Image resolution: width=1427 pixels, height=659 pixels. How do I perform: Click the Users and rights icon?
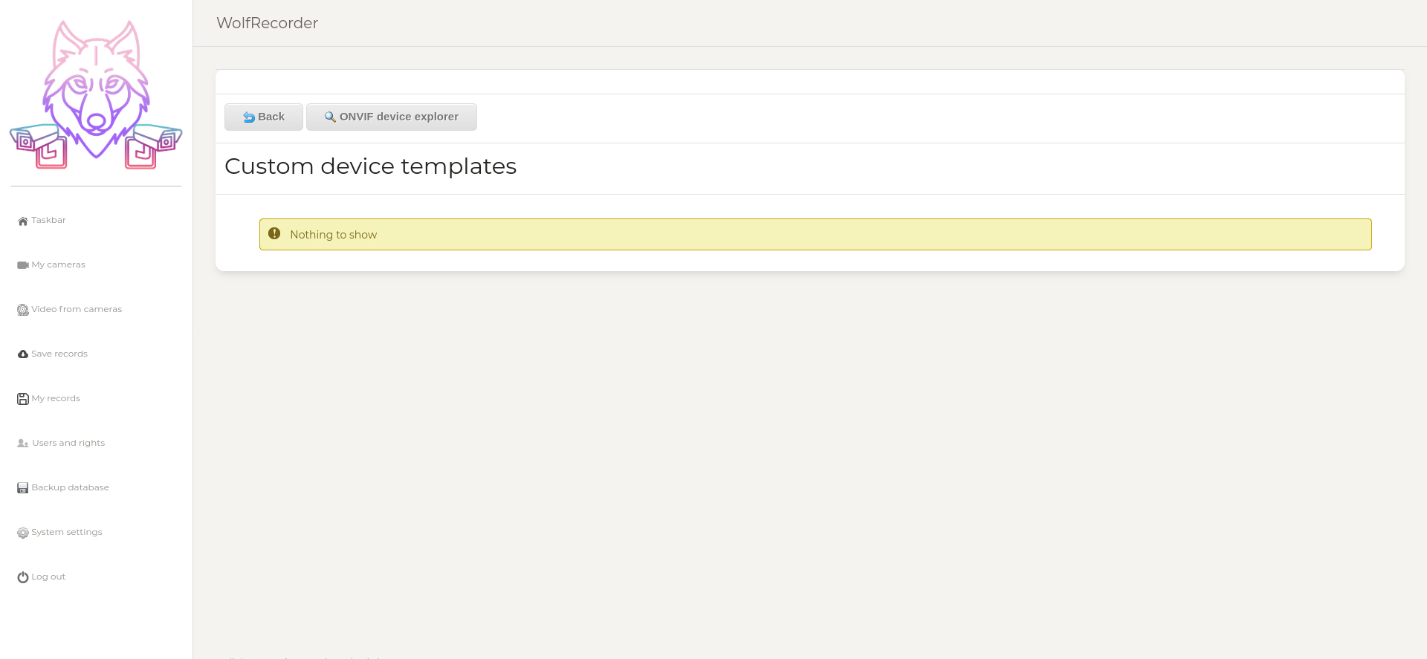(x=23, y=444)
